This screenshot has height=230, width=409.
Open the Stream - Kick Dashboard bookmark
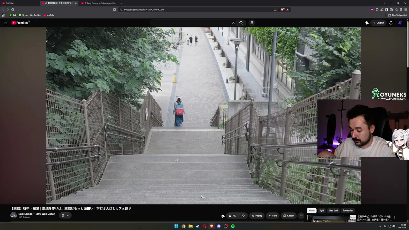[30, 15]
